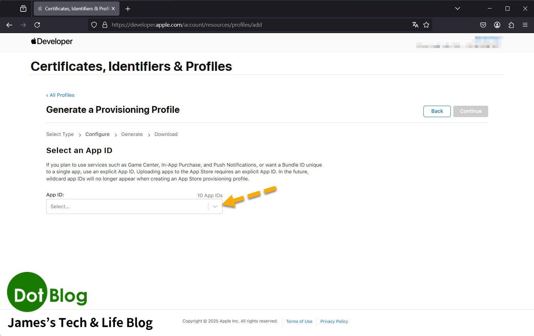View site security padlock info

point(105,25)
